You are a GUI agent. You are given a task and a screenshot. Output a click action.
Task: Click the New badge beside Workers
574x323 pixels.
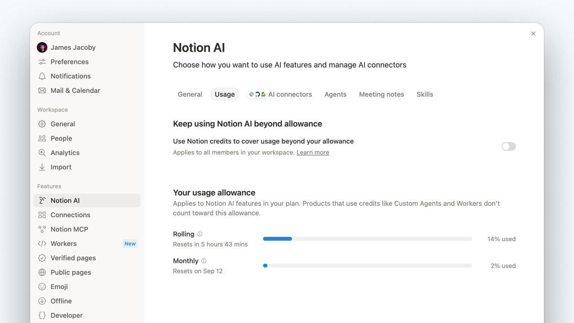(130, 244)
